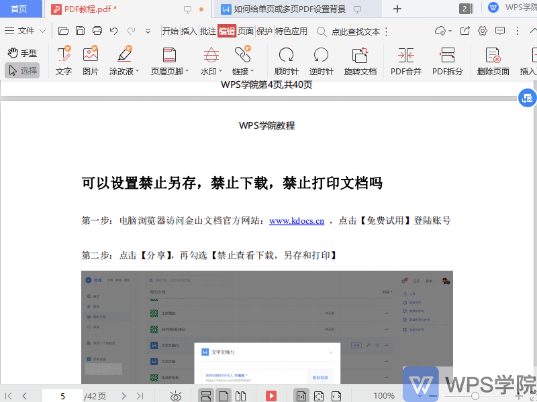Jump to the last page
Image resolution: width=537 pixels, height=402 pixels.
point(140,396)
